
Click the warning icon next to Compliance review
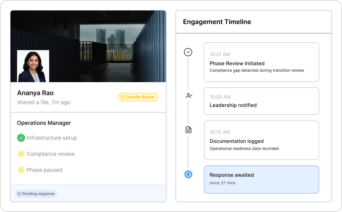tap(21, 154)
